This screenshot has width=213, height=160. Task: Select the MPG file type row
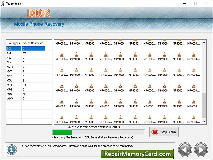(x=26, y=89)
